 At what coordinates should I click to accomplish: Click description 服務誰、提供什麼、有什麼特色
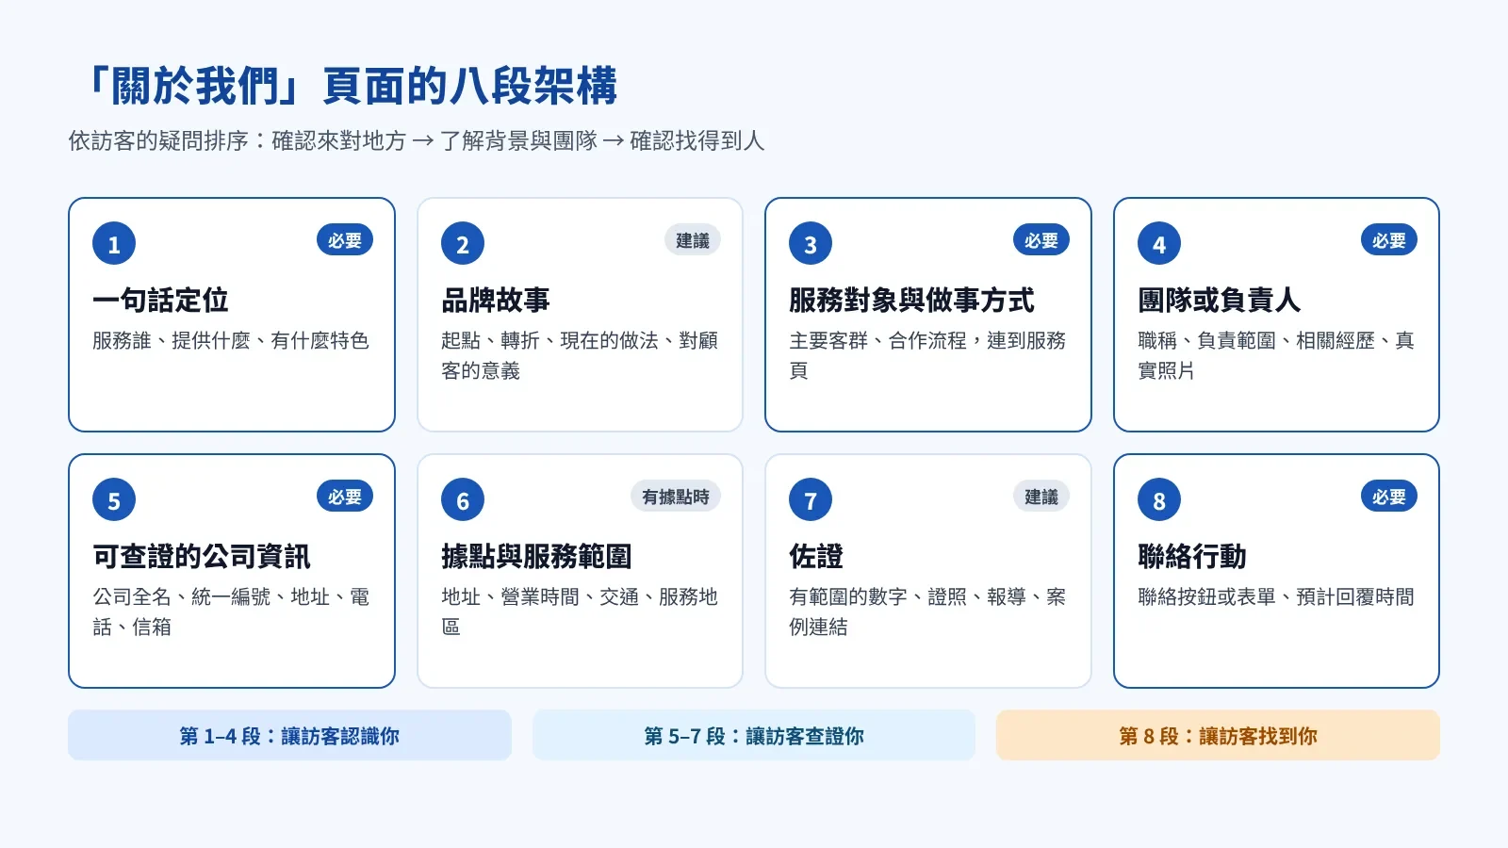coord(230,340)
